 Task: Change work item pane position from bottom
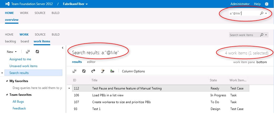[262, 62]
